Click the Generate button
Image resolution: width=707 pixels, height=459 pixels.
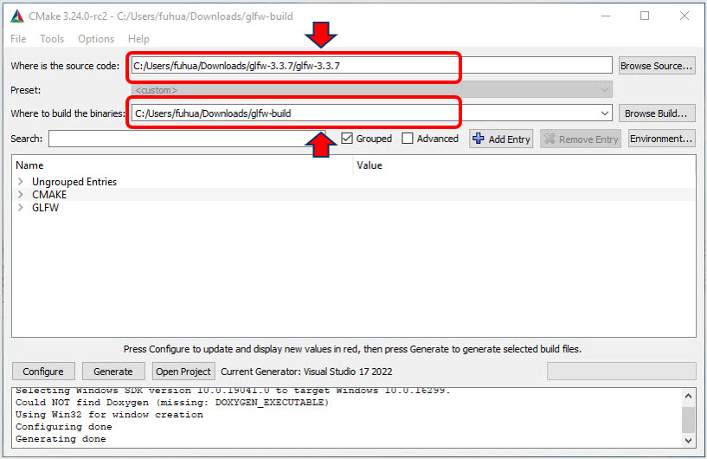coord(113,372)
